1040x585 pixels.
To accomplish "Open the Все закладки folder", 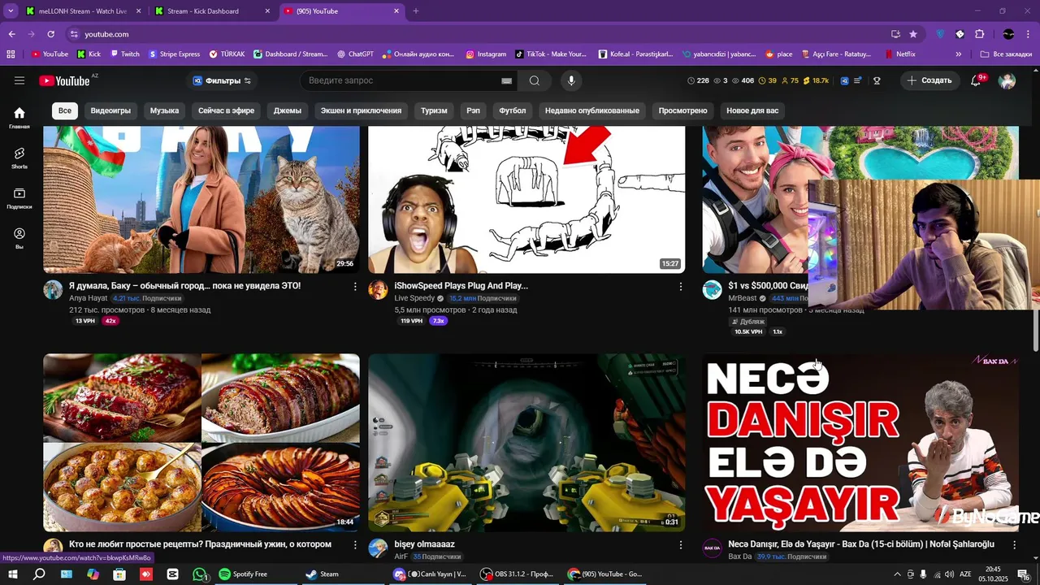I will point(1006,54).
